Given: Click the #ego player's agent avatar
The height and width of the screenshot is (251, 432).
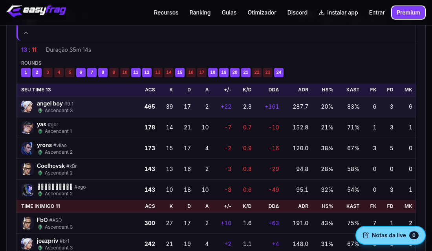Looking at the screenshot, I should (x=27, y=190).
